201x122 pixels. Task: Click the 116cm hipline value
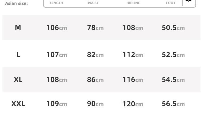133,79
